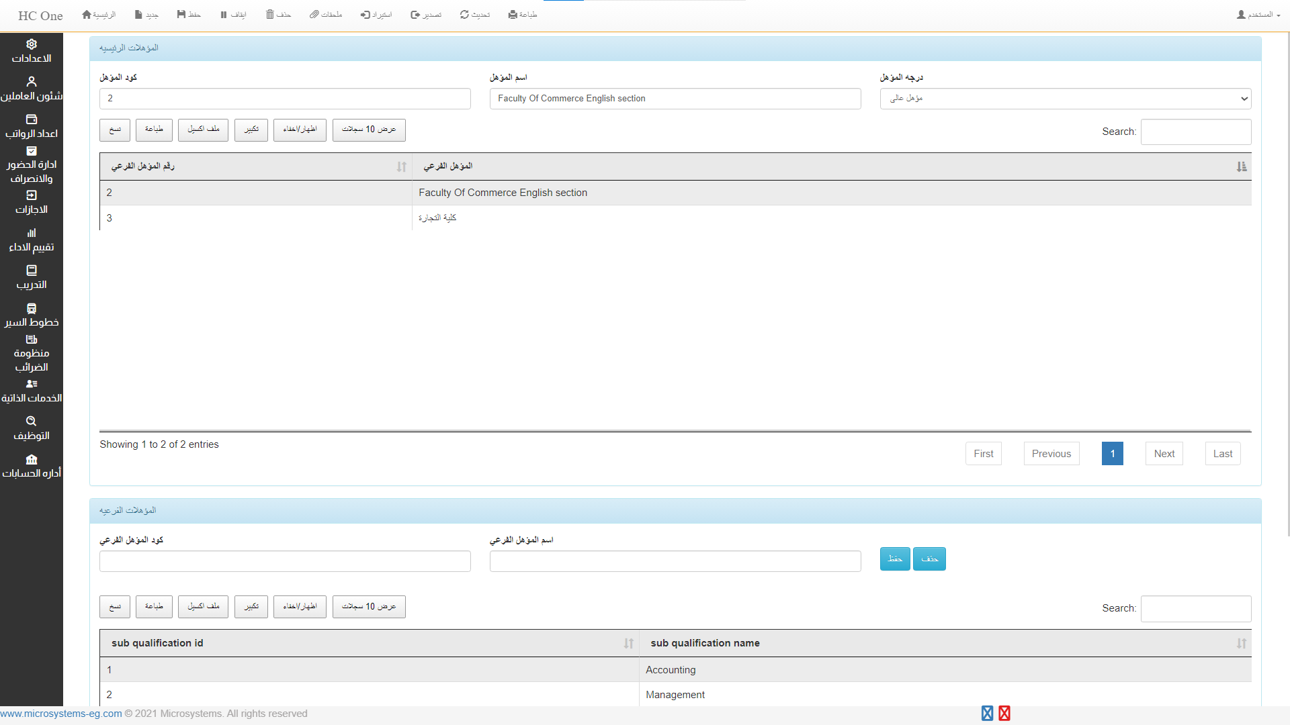
Task: Focus the qualification name (اسم المؤهل) field
Action: pos(675,99)
